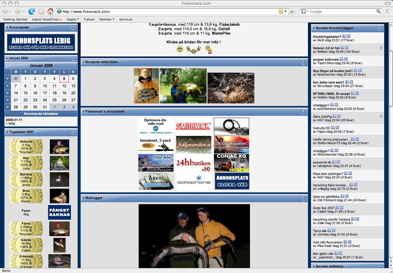Collapse the Annonsplats panel
The width and height of the screenshot is (393, 273).
click(73, 28)
